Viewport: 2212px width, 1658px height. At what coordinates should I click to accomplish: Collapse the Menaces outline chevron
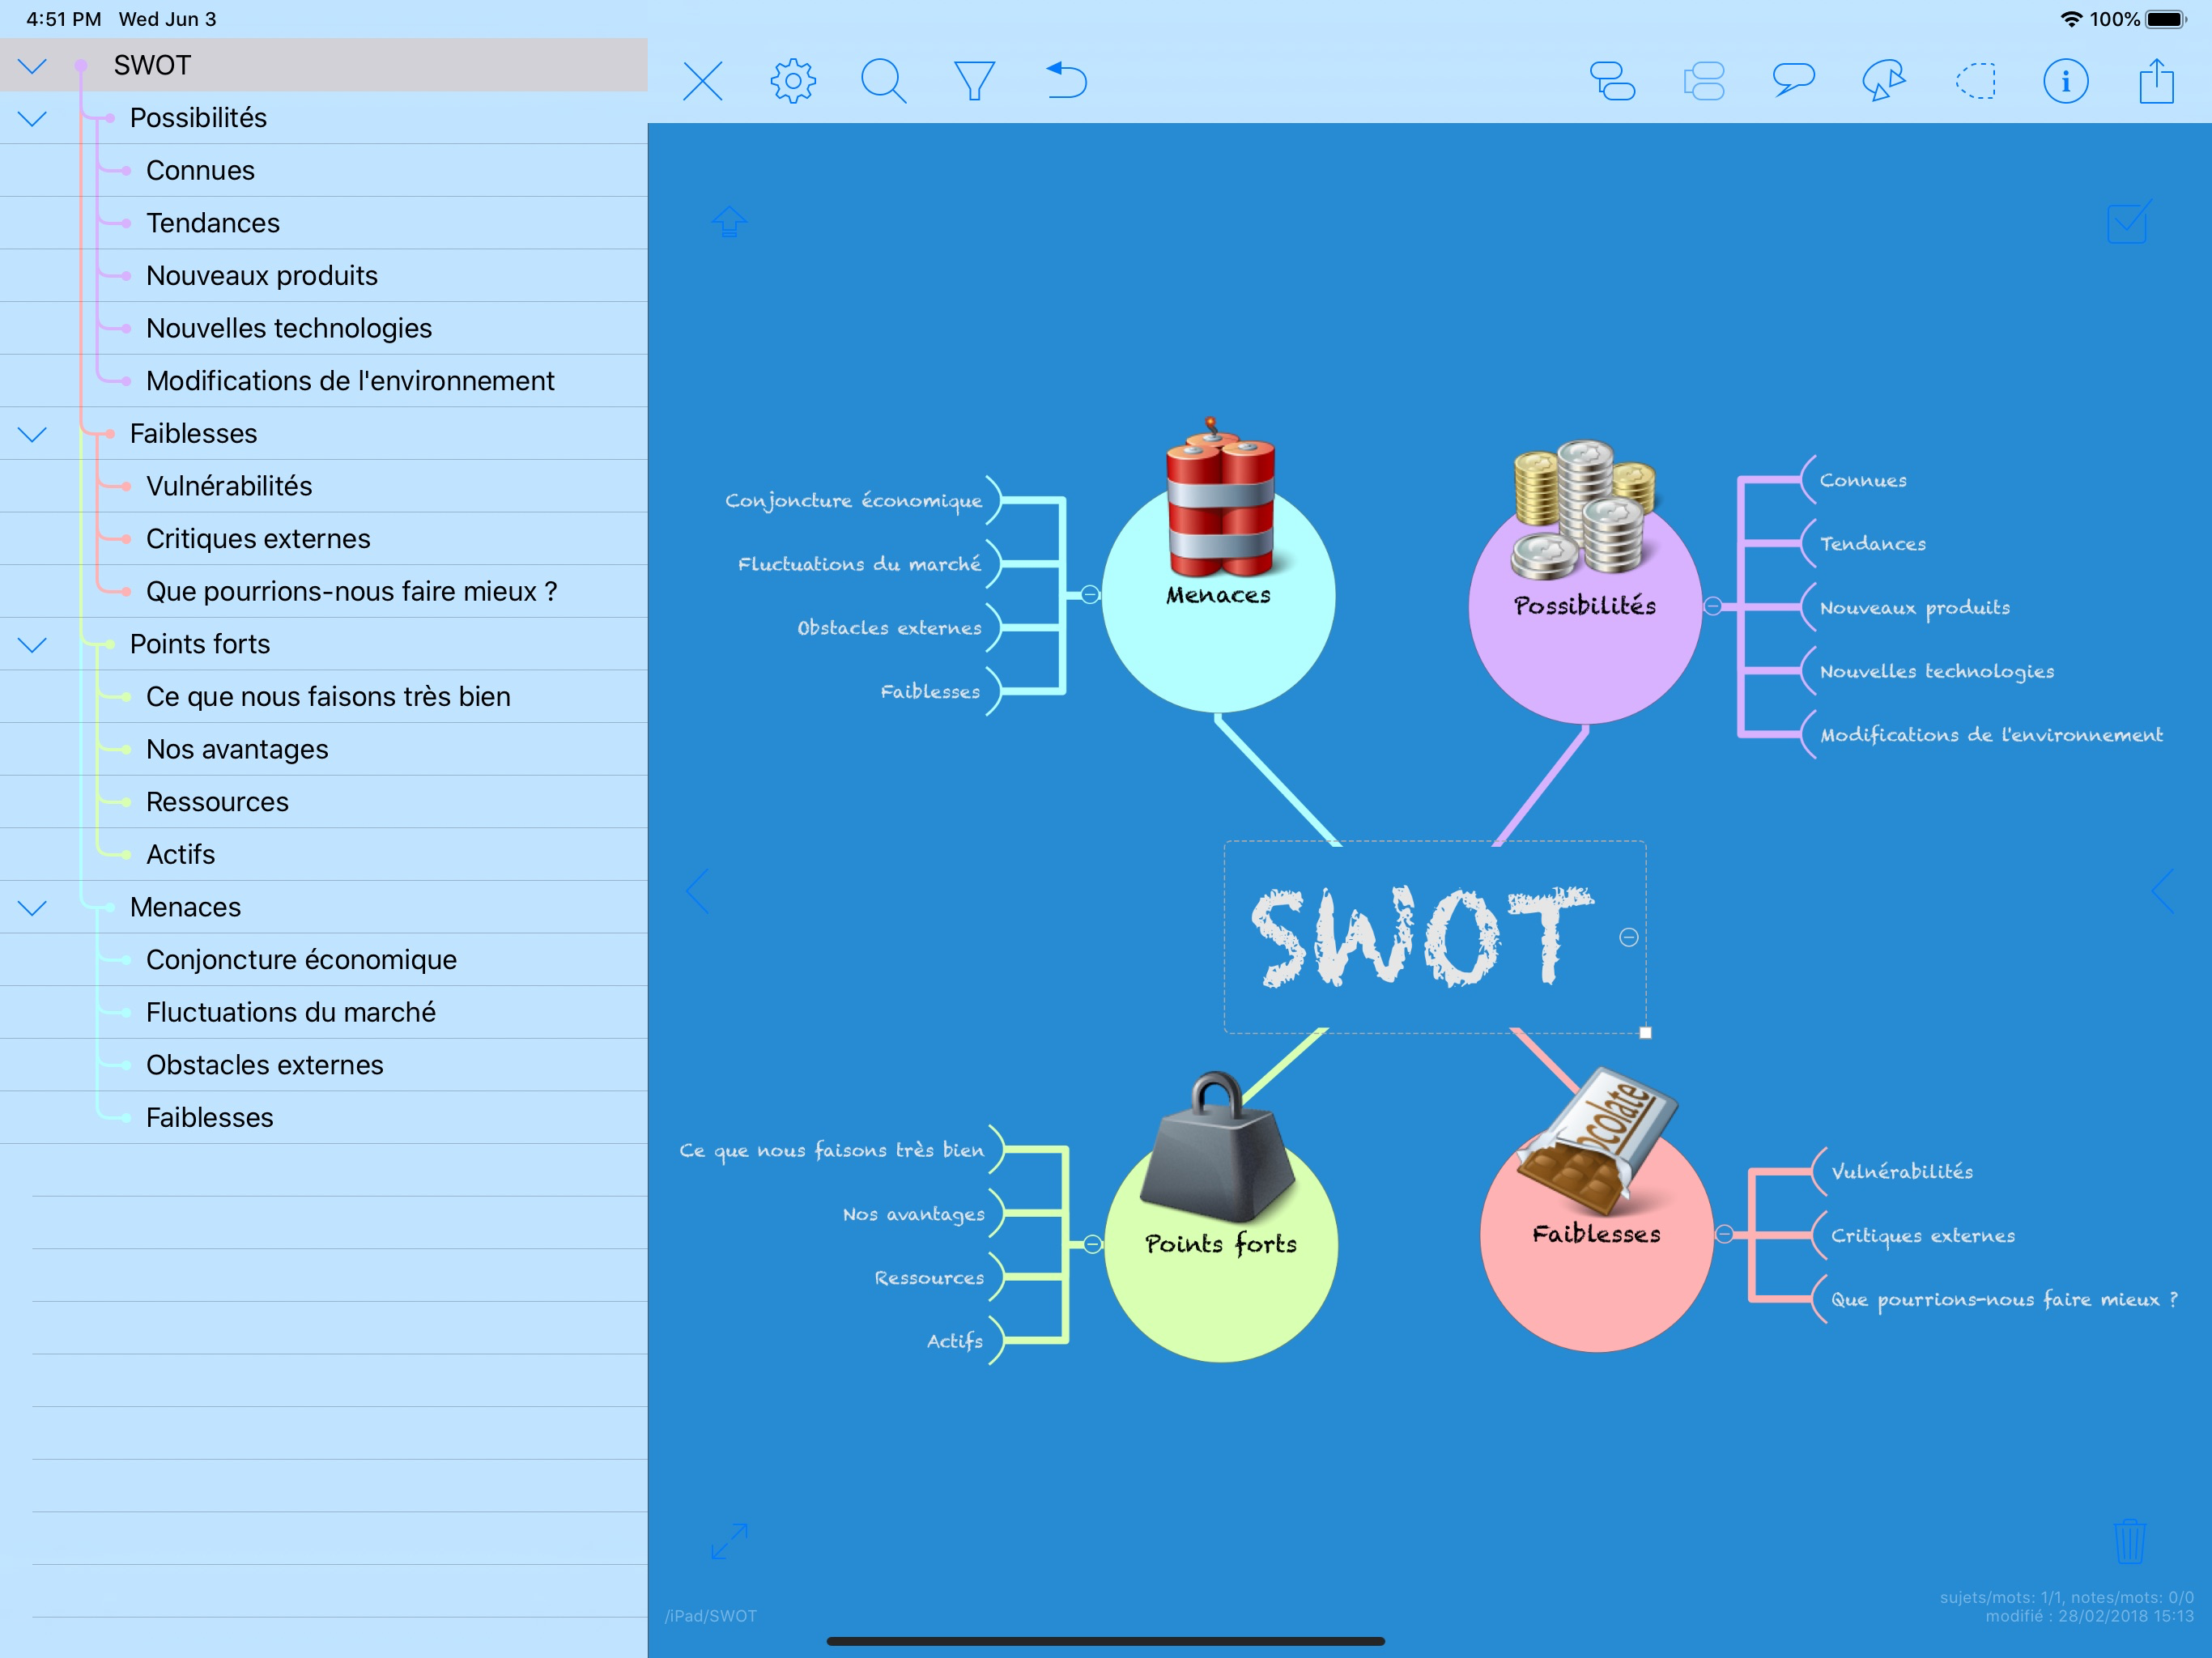[x=33, y=908]
